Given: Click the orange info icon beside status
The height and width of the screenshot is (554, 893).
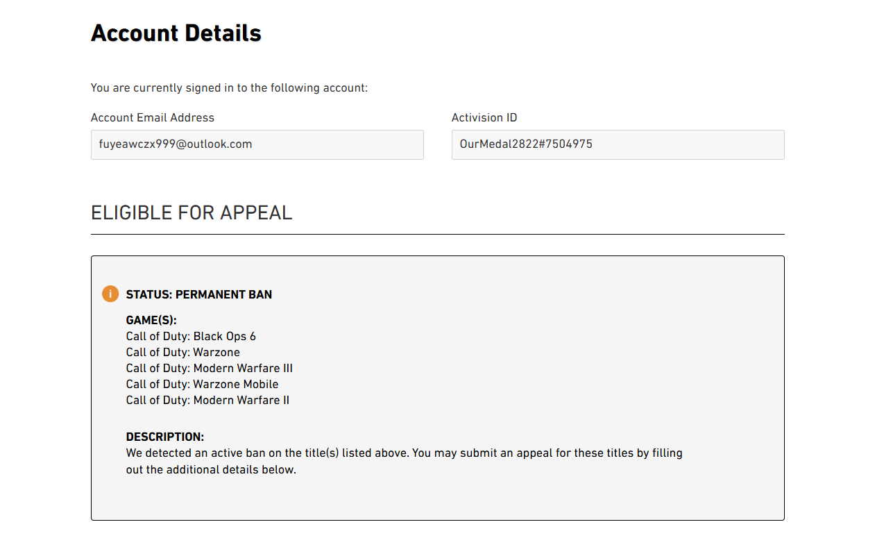Looking at the screenshot, I should coord(110,294).
